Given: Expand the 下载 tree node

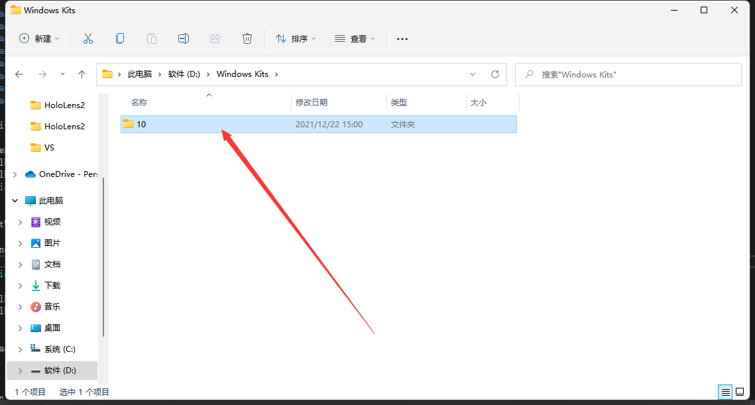Looking at the screenshot, I should coord(21,286).
